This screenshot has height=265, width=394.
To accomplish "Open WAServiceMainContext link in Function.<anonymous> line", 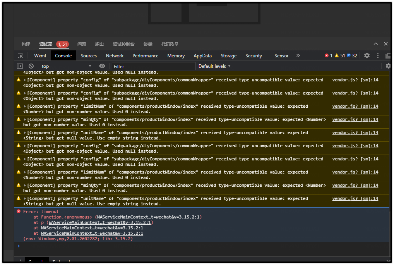I will click(149, 217).
